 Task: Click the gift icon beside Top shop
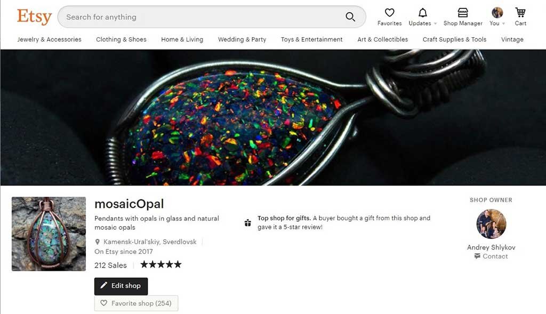pos(247,223)
